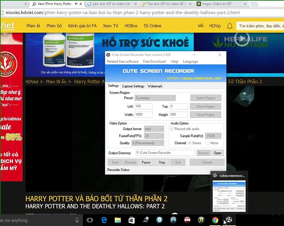Click the Select Region button
Screen dimensions: 284x226
[x=206, y=98]
